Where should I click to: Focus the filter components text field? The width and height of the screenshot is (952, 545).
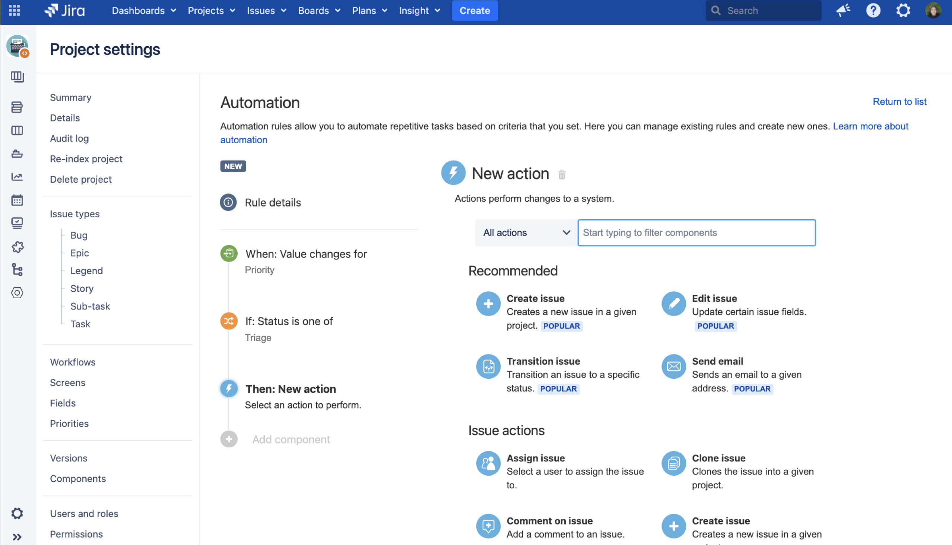696,233
